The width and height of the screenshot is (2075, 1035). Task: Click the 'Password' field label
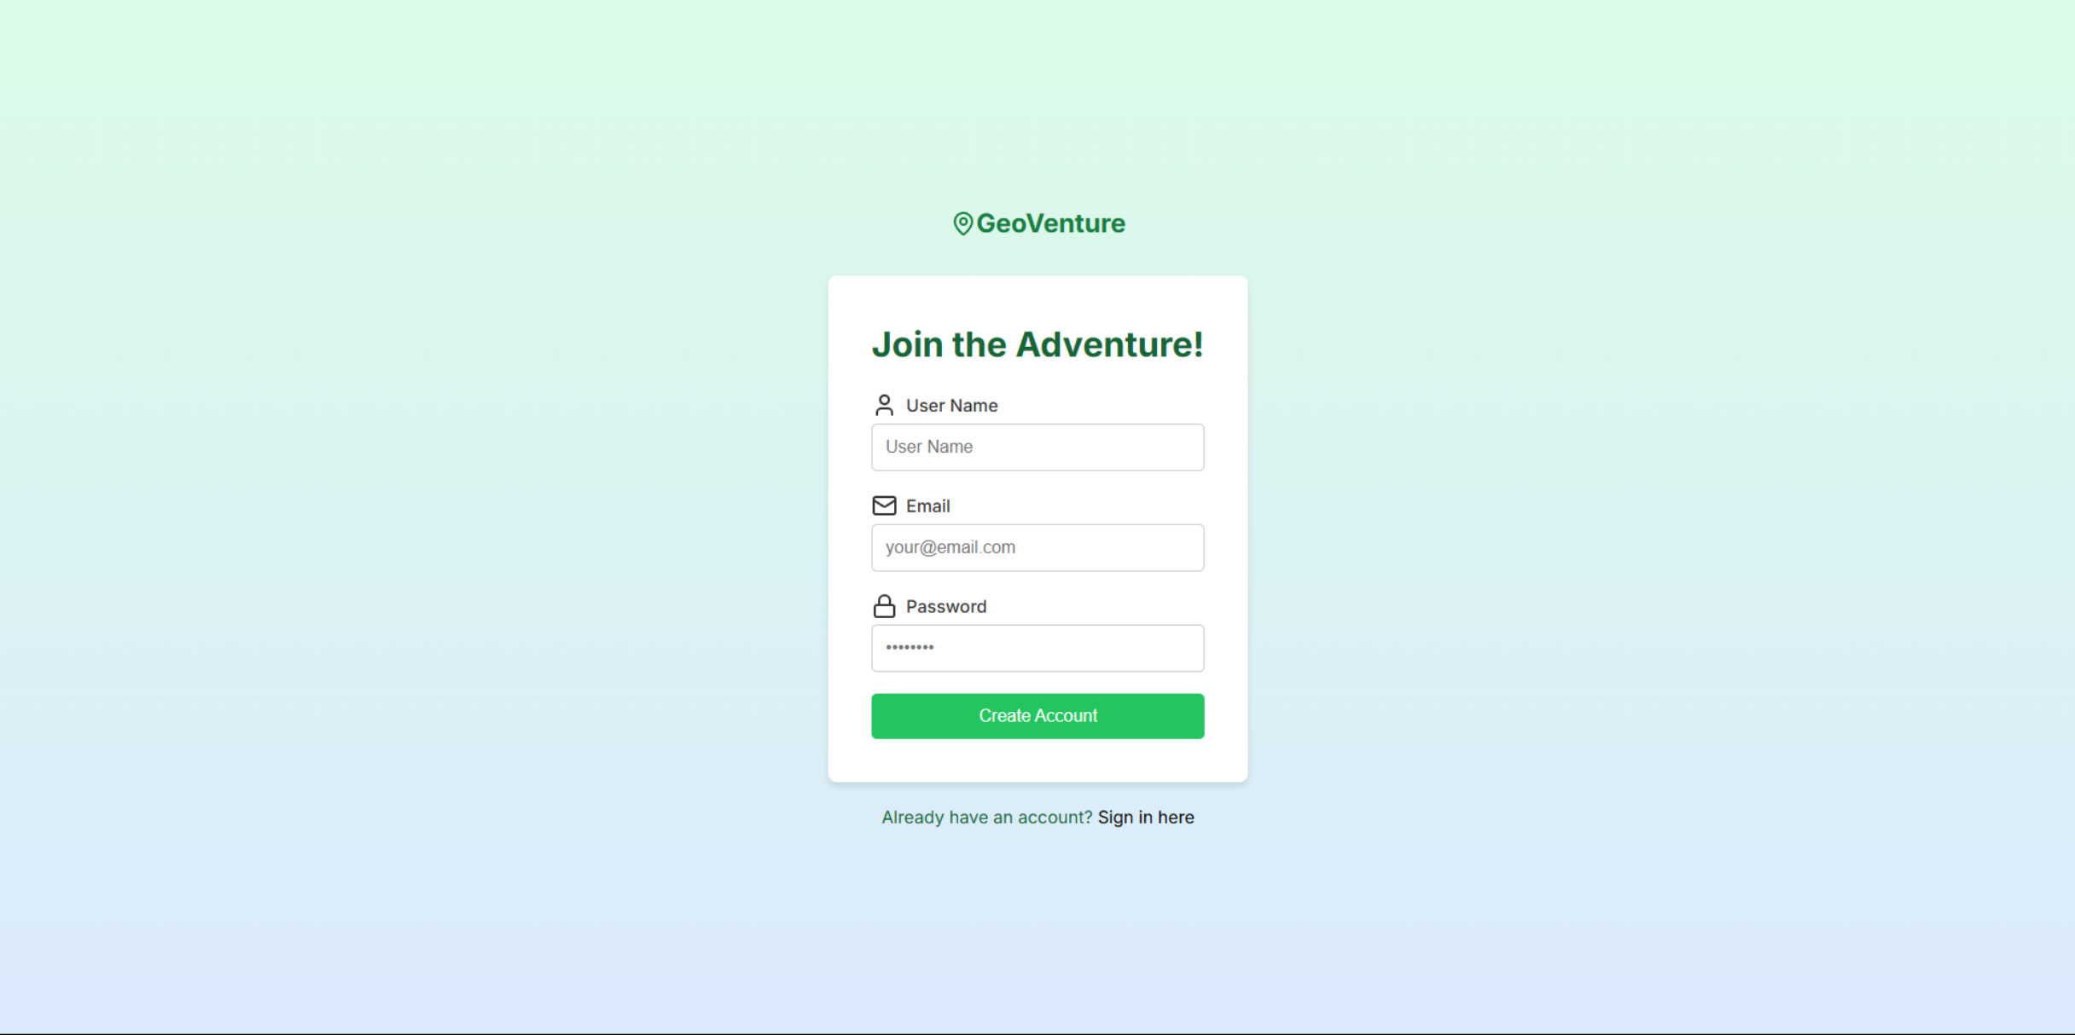click(945, 607)
